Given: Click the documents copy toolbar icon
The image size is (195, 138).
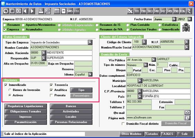Looking at the screenshot, I should click(47, 11).
